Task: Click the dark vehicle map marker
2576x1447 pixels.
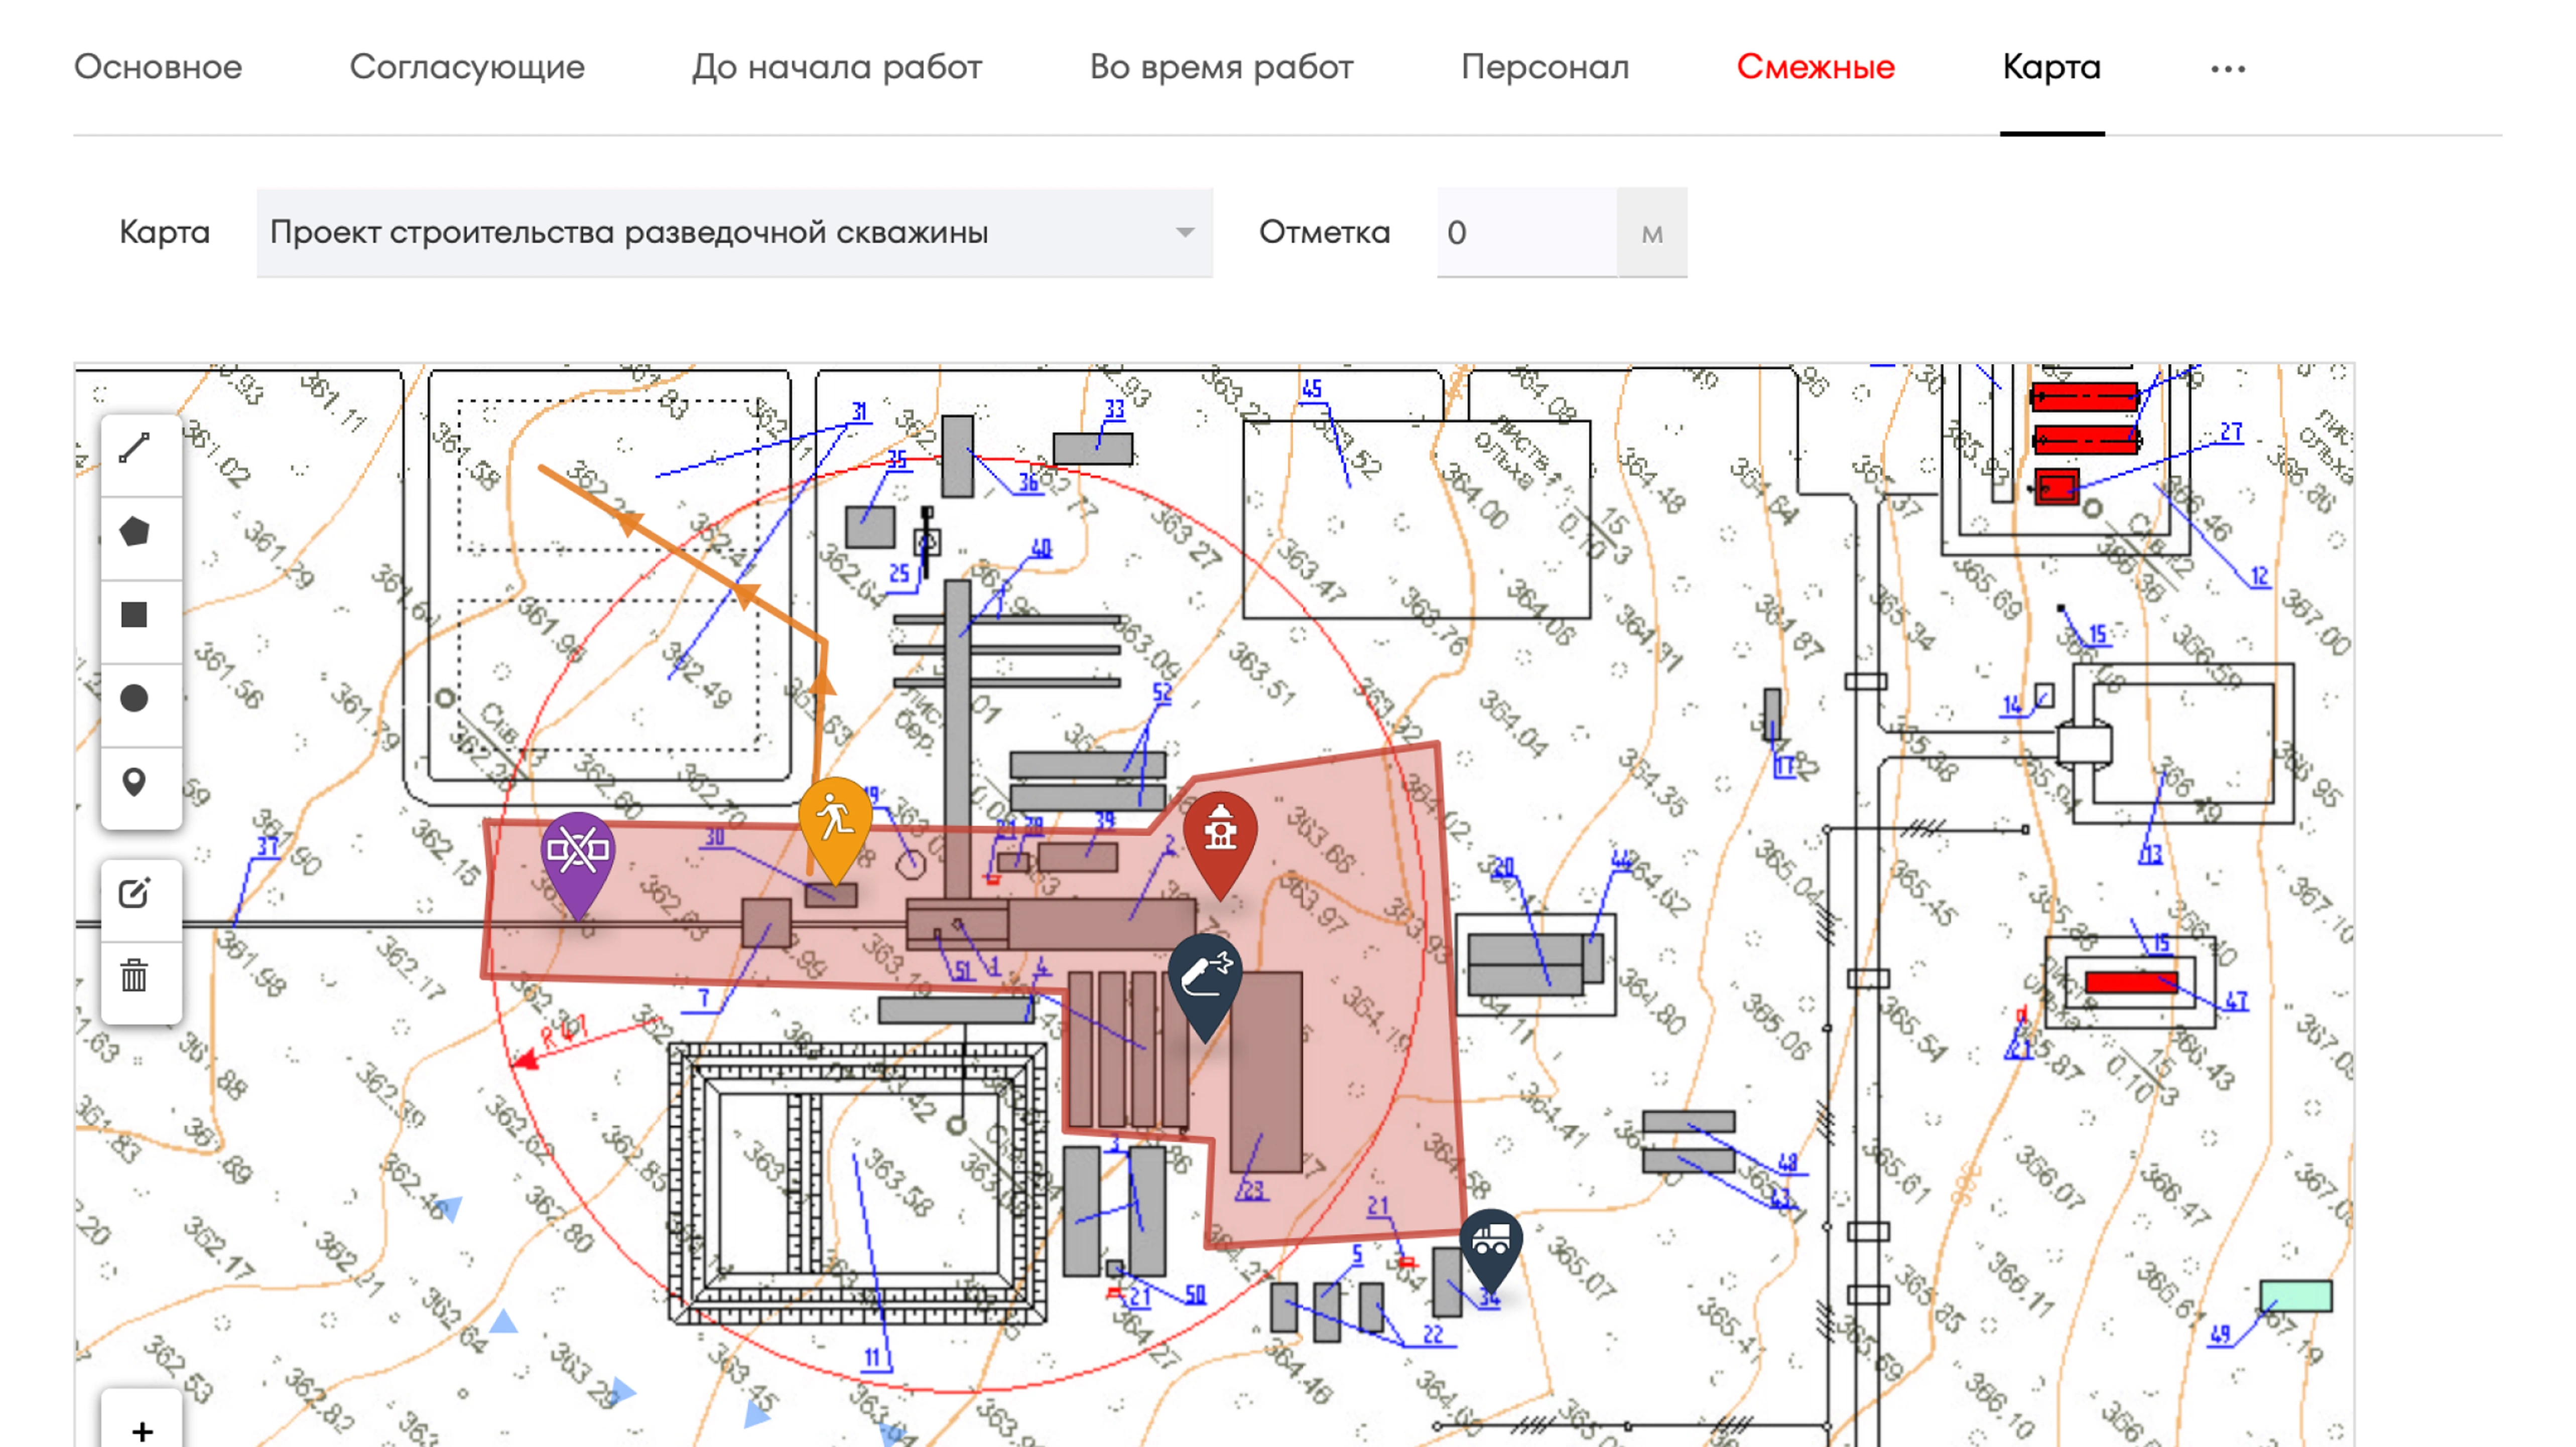Action: point(1490,1243)
